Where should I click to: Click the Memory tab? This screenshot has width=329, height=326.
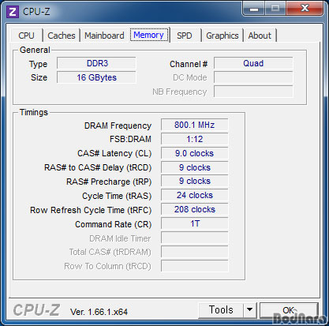click(149, 35)
